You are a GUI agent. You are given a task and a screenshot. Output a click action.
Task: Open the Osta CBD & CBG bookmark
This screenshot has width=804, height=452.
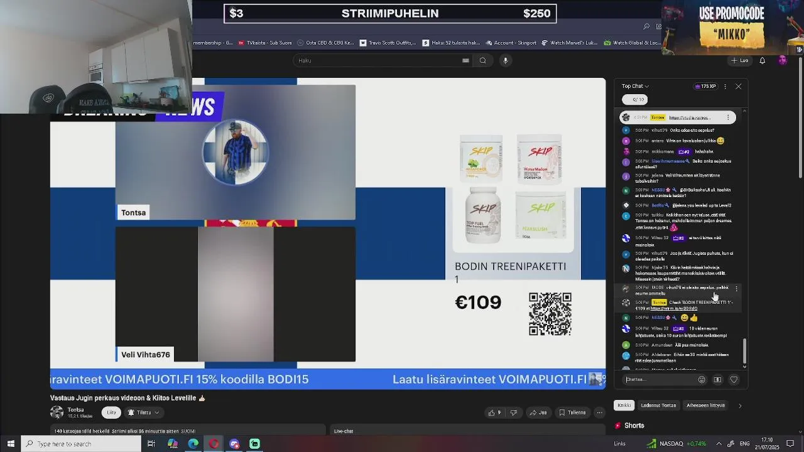pyautogui.click(x=325, y=43)
